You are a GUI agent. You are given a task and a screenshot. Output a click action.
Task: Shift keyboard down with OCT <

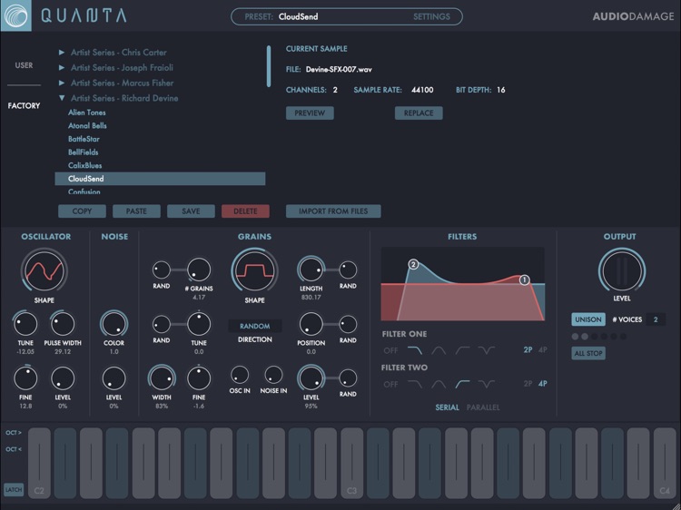pyautogui.click(x=14, y=449)
